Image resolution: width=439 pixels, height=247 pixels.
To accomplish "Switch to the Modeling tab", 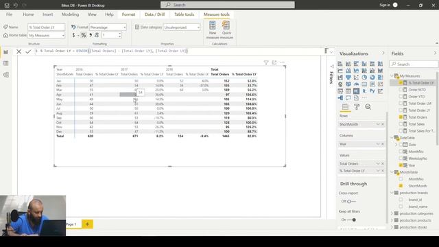I will click(x=70, y=14).
